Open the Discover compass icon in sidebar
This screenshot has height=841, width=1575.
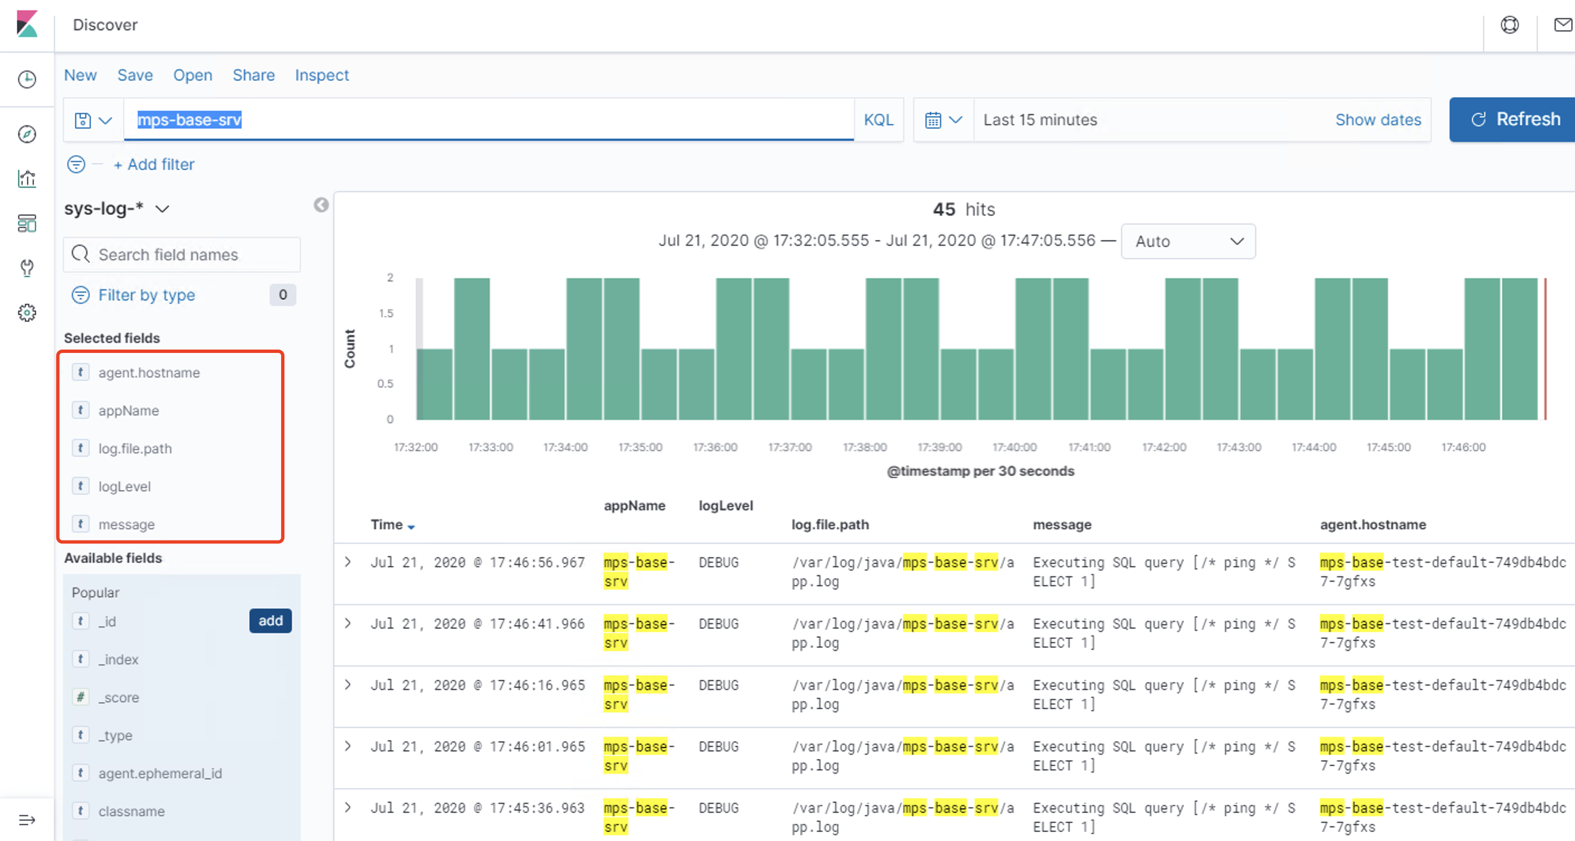pos(27,135)
